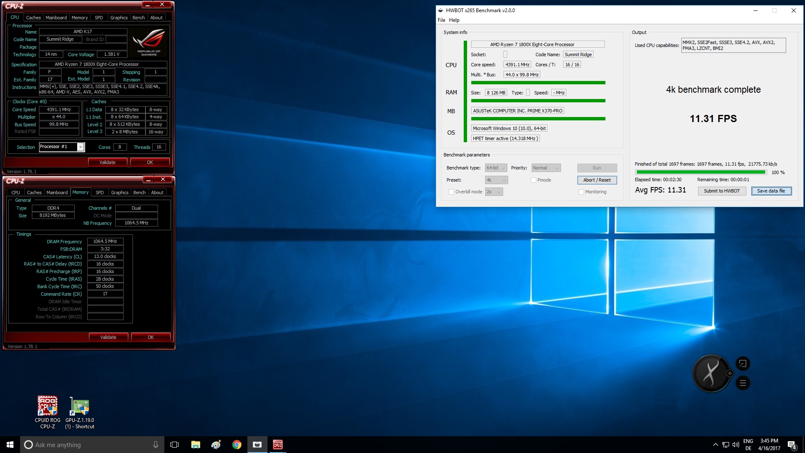
Task: Enable the Monitoring checkbox
Action: (581, 192)
